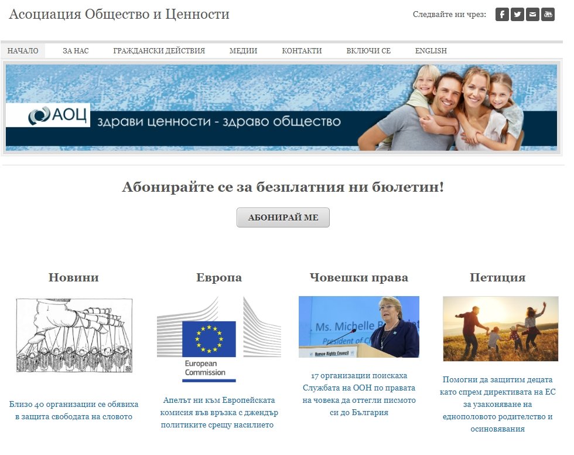Open the Twitter social icon

(517, 15)
